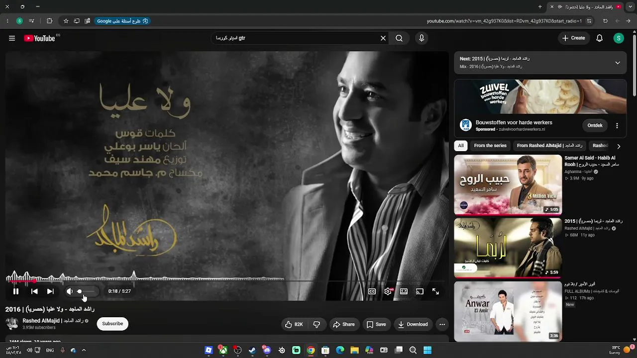Adjust the player volume slider
The width and height of the screenshot is (637, 358).
pos(86,291)
